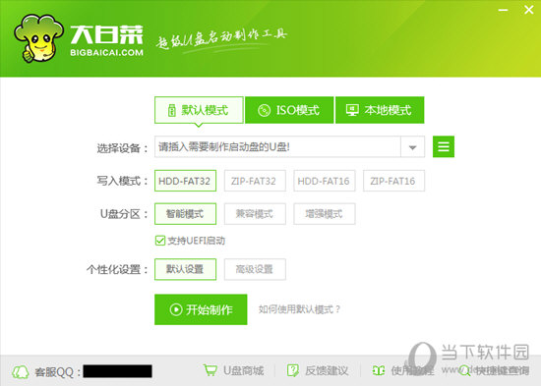Open the 如何使用默认模式 help link
This screenshot has height=386, width=541.
299,309
